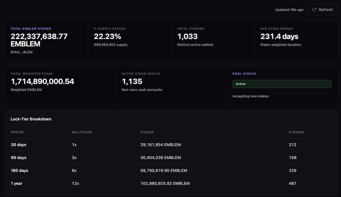The height and width of the screenshot is (197, 341).
Task: Click the 159 stakers cell
Action: 292,157
